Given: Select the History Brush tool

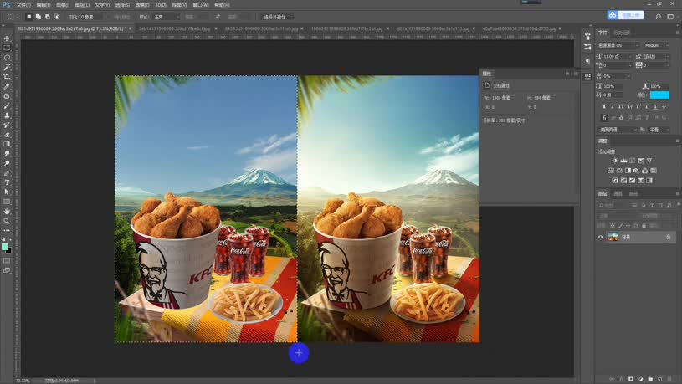Looking at the screenshot, I should coord(7,125).
